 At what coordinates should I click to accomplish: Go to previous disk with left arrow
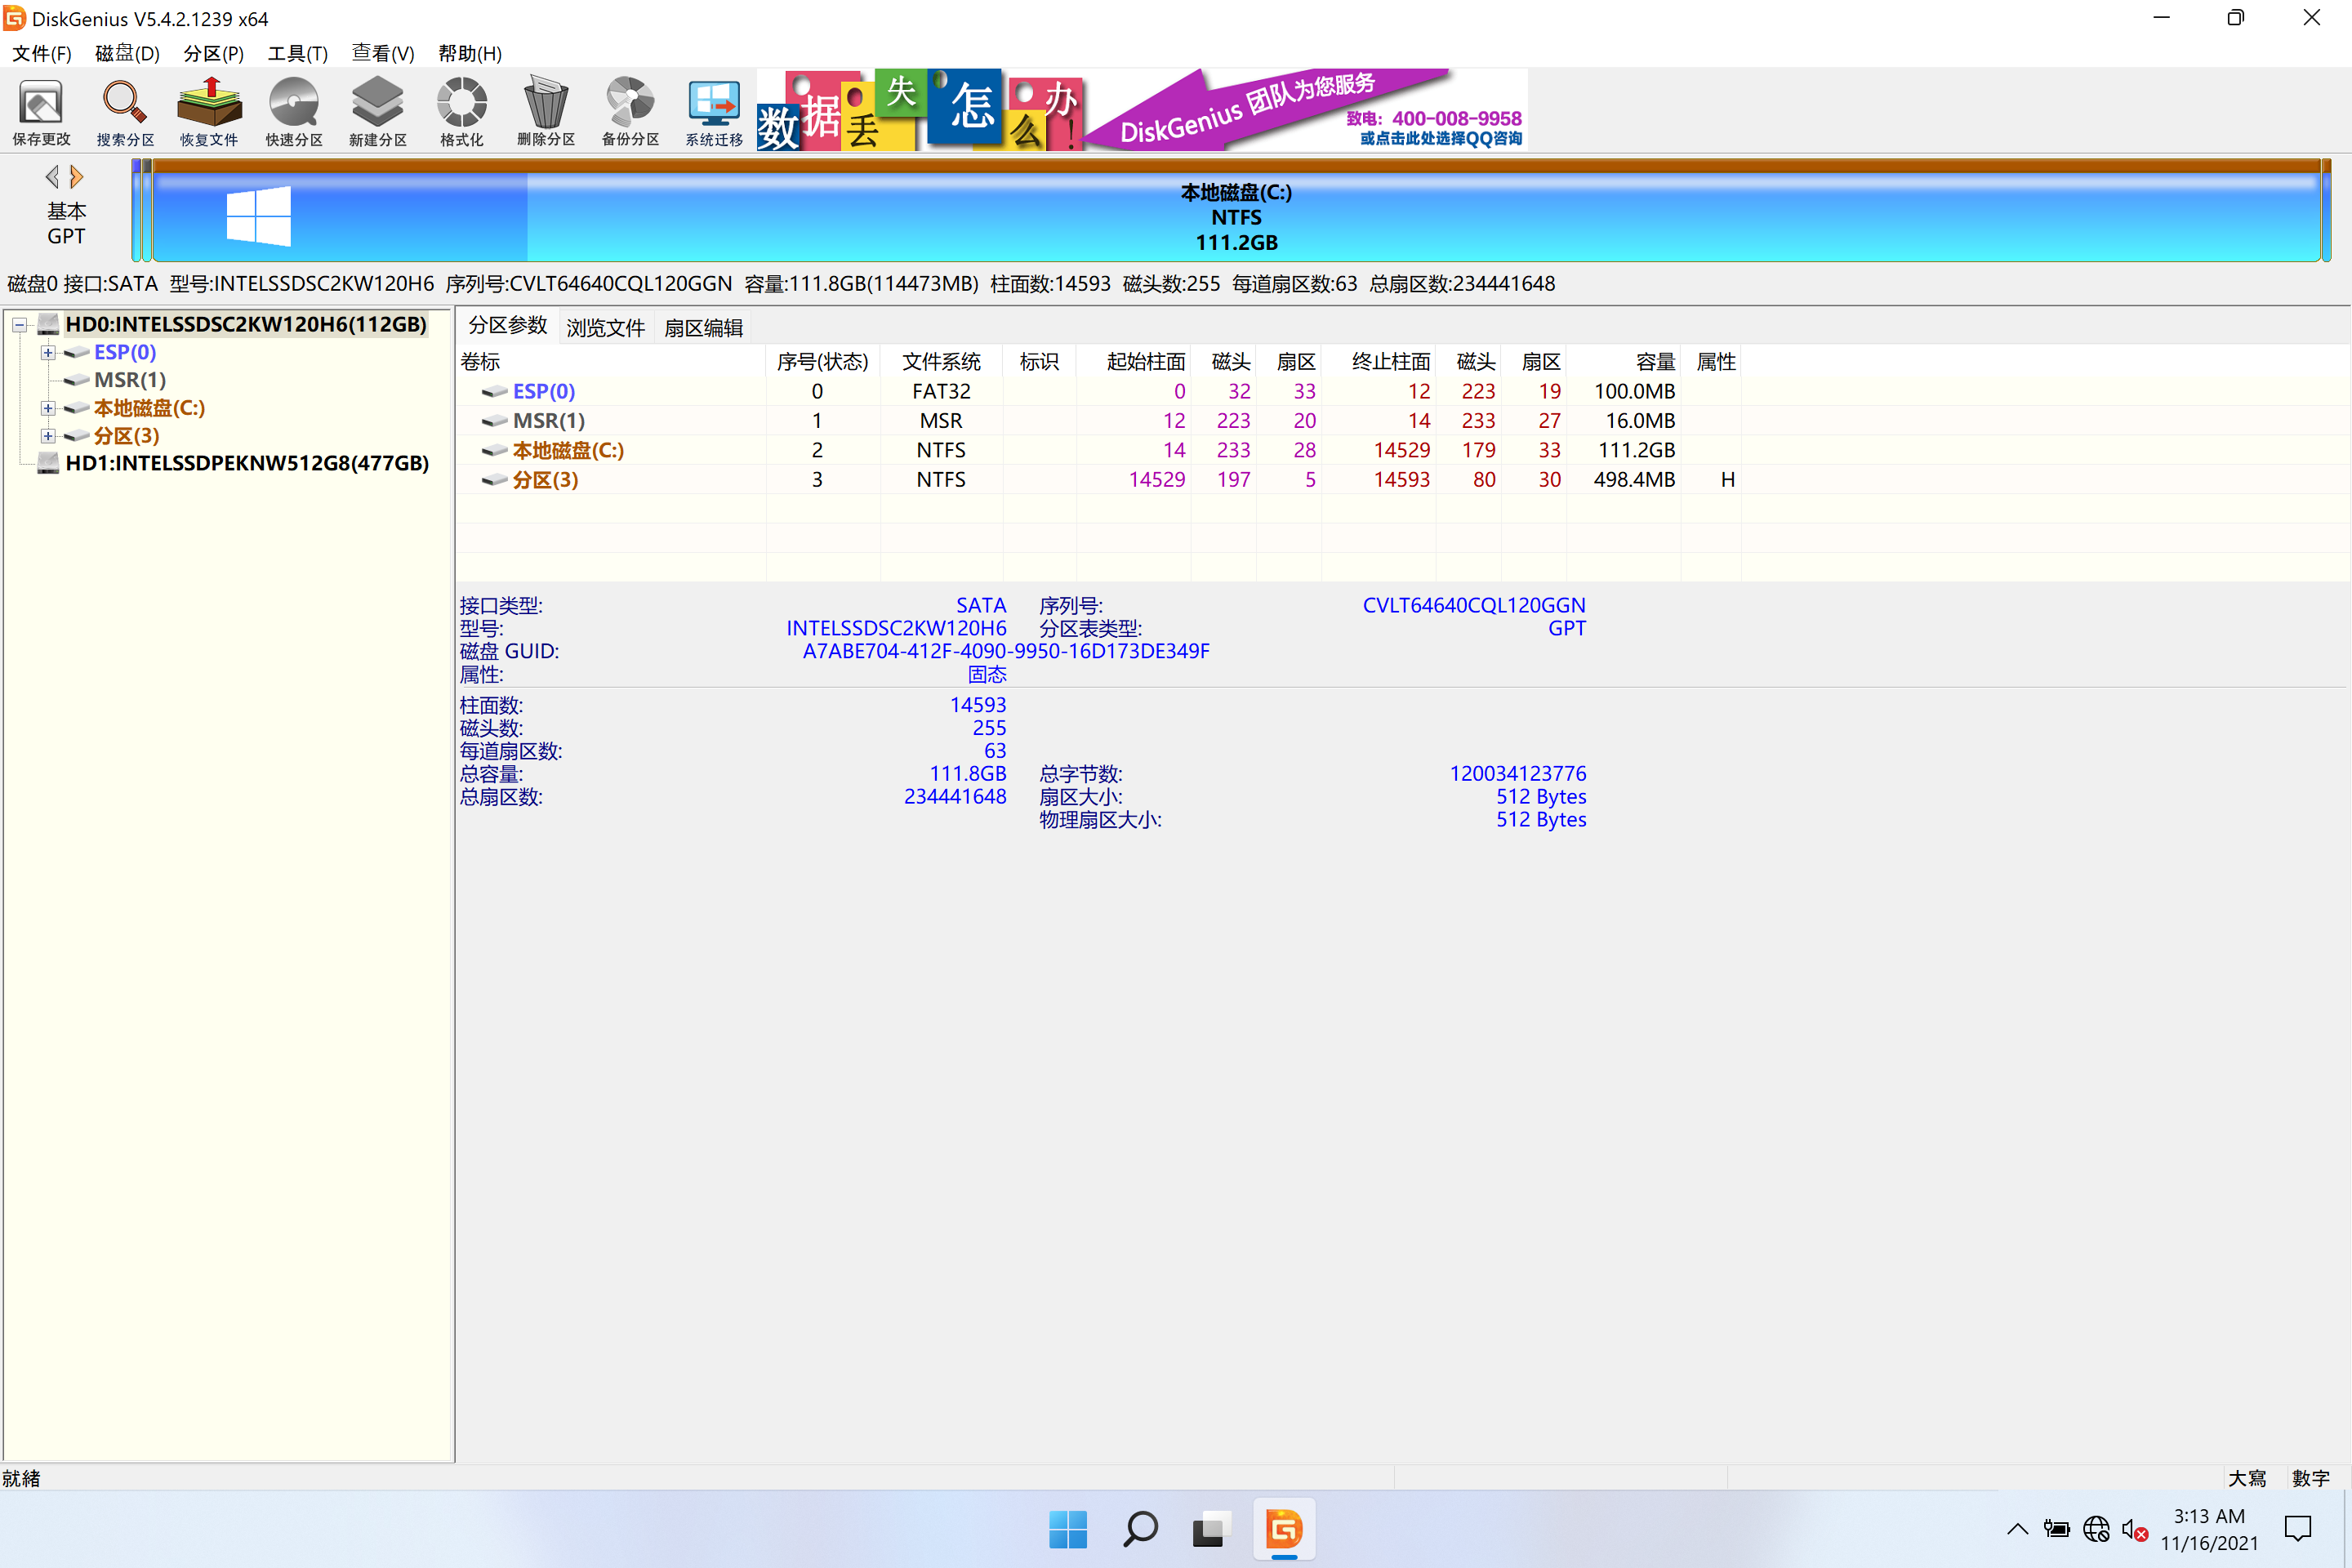(x=52, y=177)
